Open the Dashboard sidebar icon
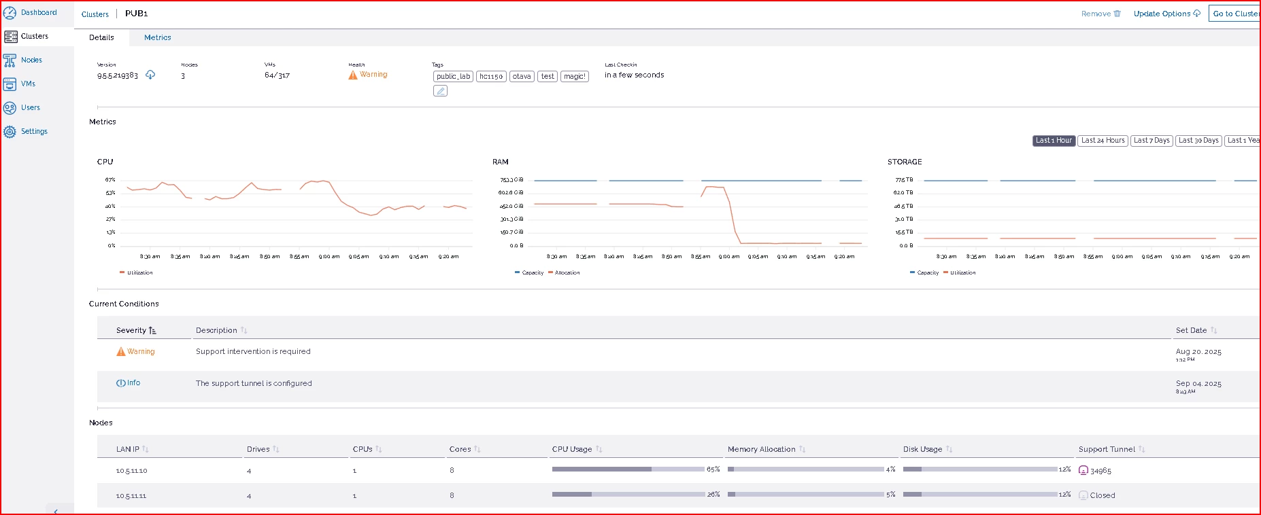 [10, 13]
